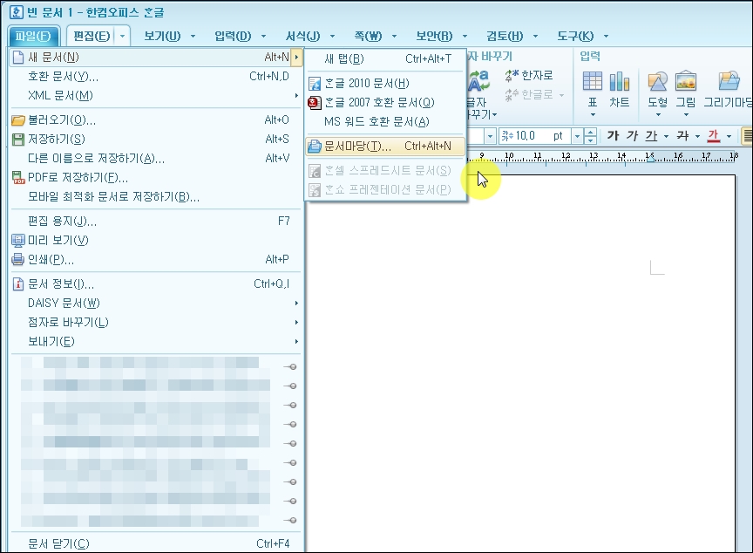The image size is (753, 553).
Task: Expand the XML 문서 submenu arrow
Action: pyautogui.click(x=296, y=96)
